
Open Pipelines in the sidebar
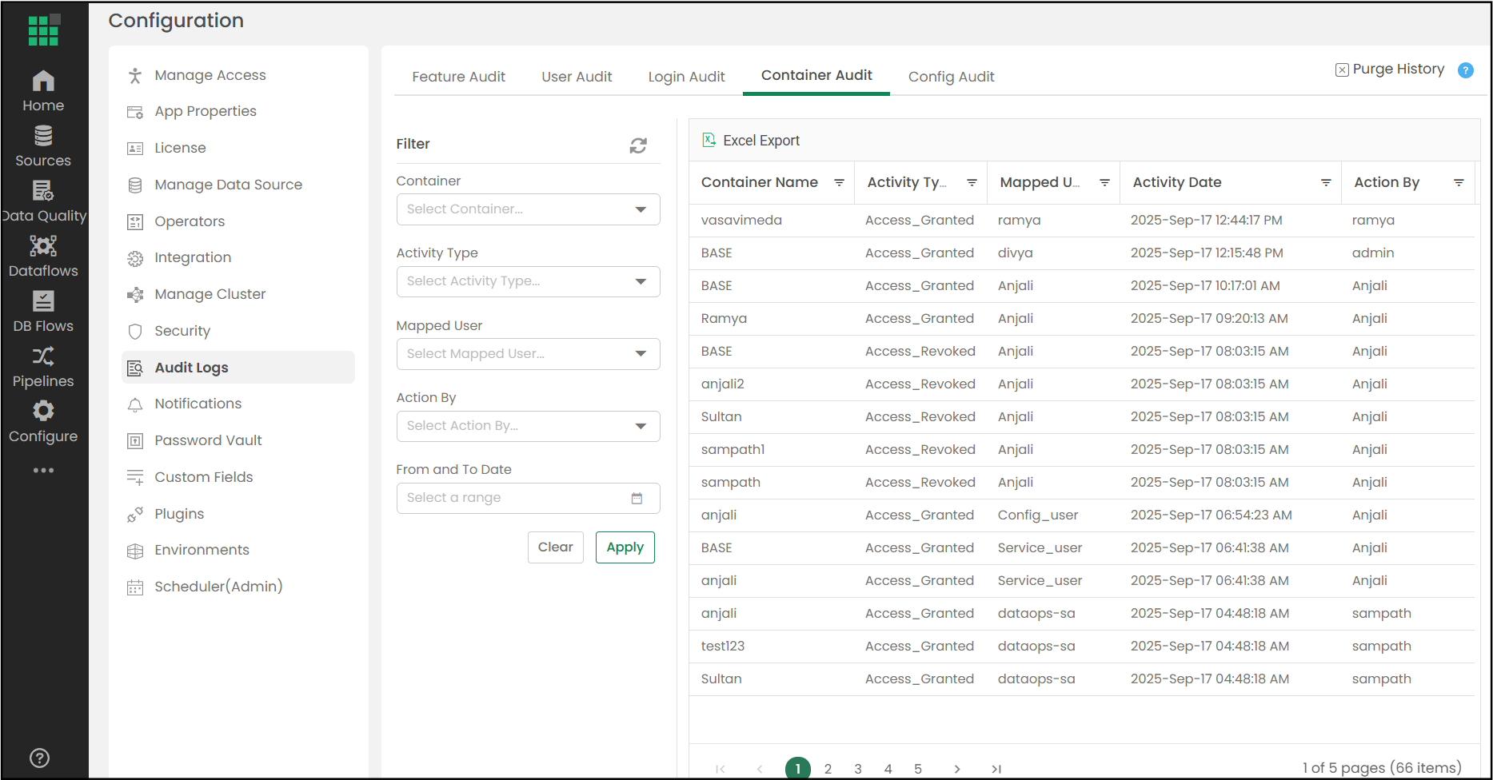pyautogui.click(x=43, y=367)
